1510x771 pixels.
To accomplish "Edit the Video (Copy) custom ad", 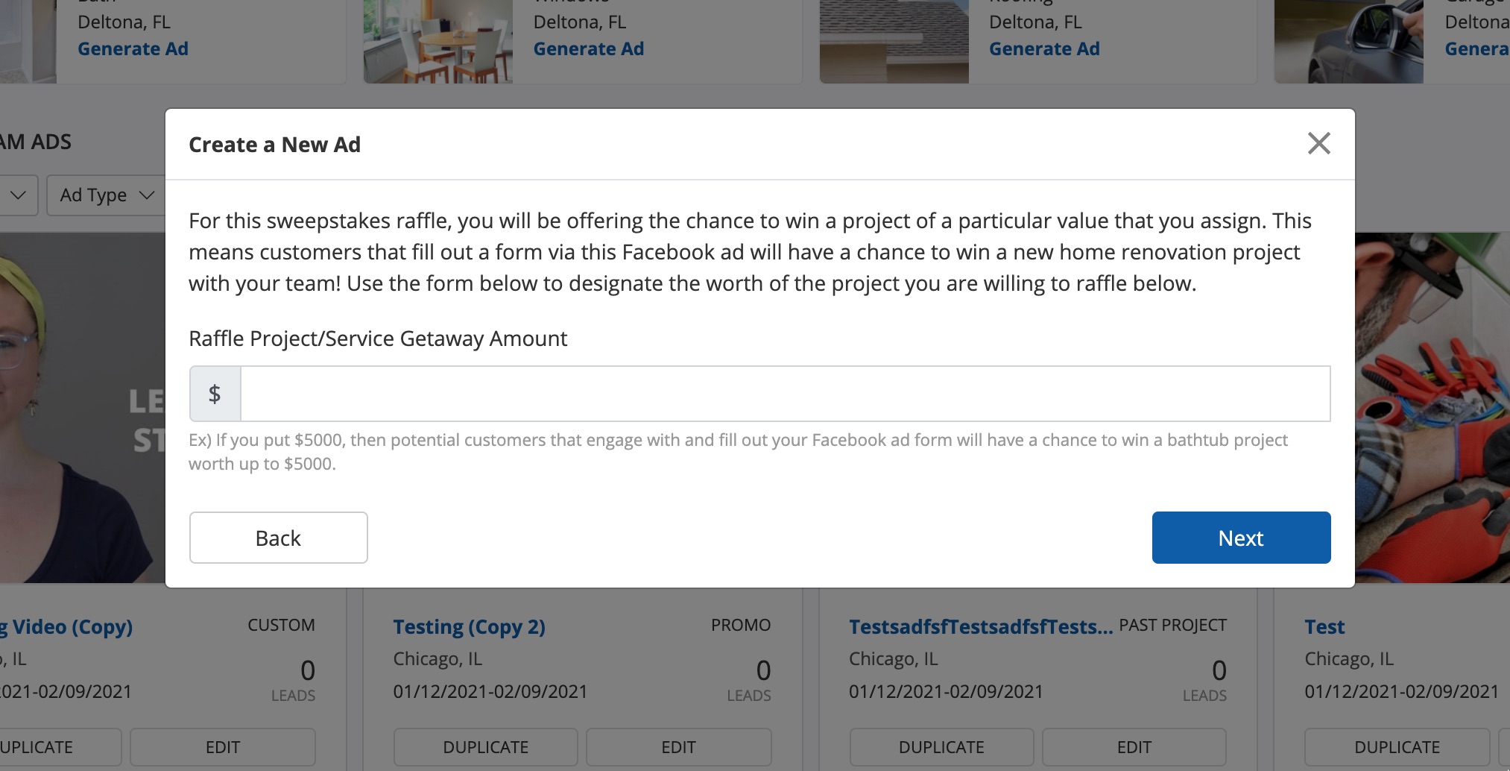I will [223, 747].
